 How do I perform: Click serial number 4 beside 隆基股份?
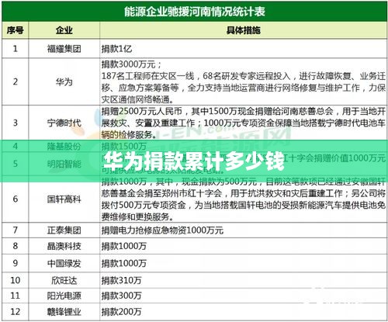[x=15, y=147]
